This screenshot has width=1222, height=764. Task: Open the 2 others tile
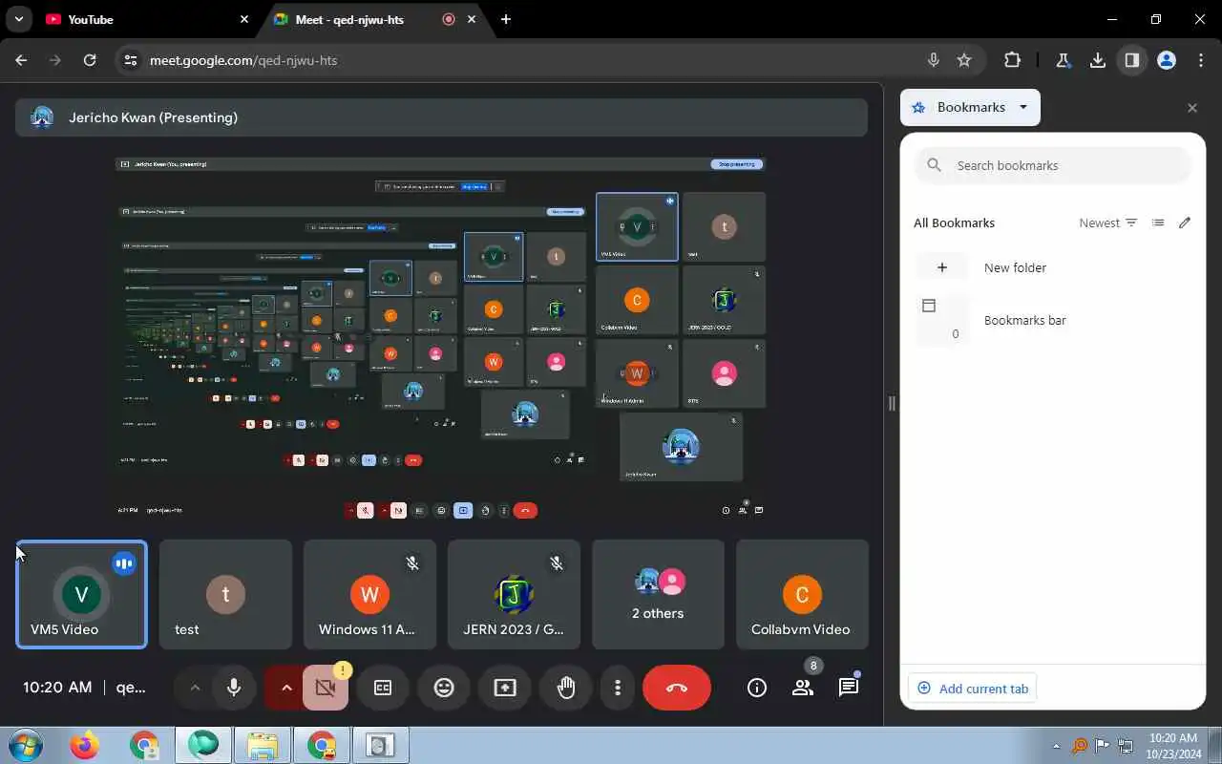tap(658, 594)
